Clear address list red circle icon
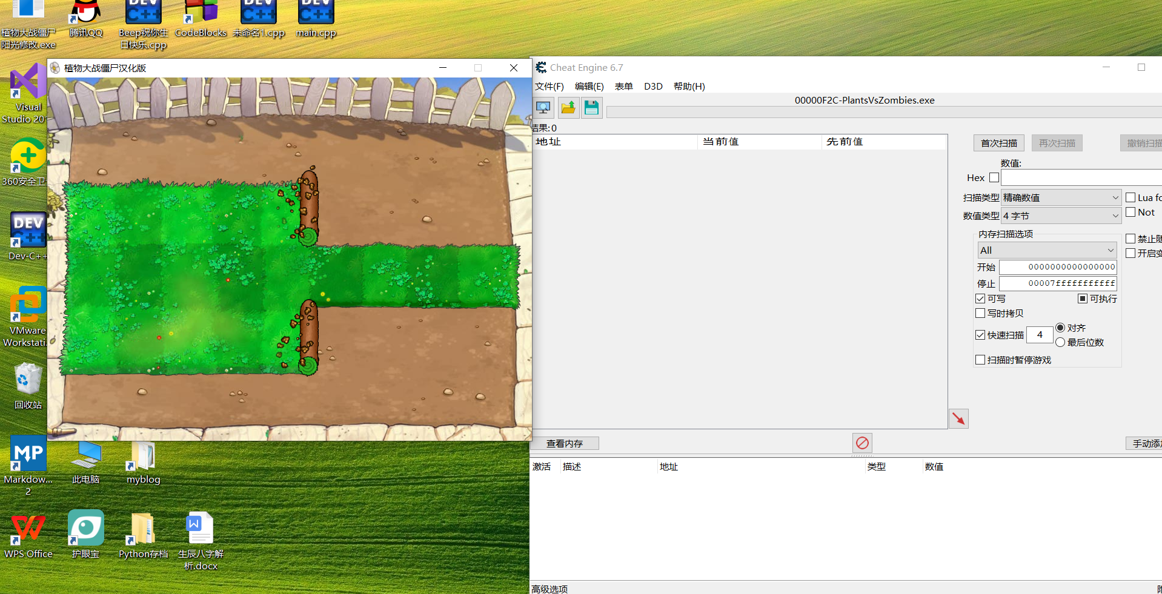This screenshot has width=1162, height=594. coord(862,443)
